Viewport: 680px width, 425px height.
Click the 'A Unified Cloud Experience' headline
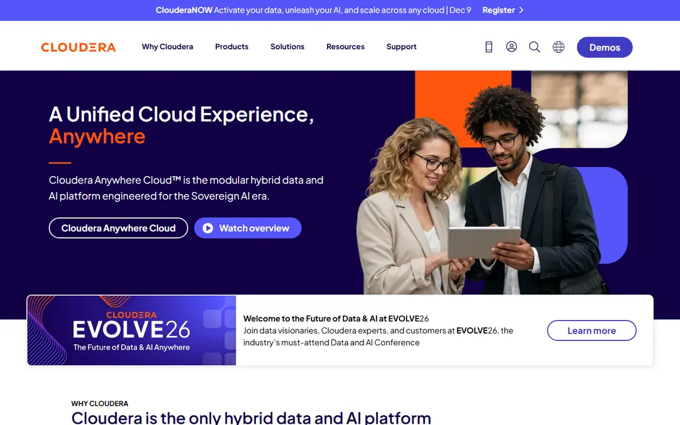point(181,125)
